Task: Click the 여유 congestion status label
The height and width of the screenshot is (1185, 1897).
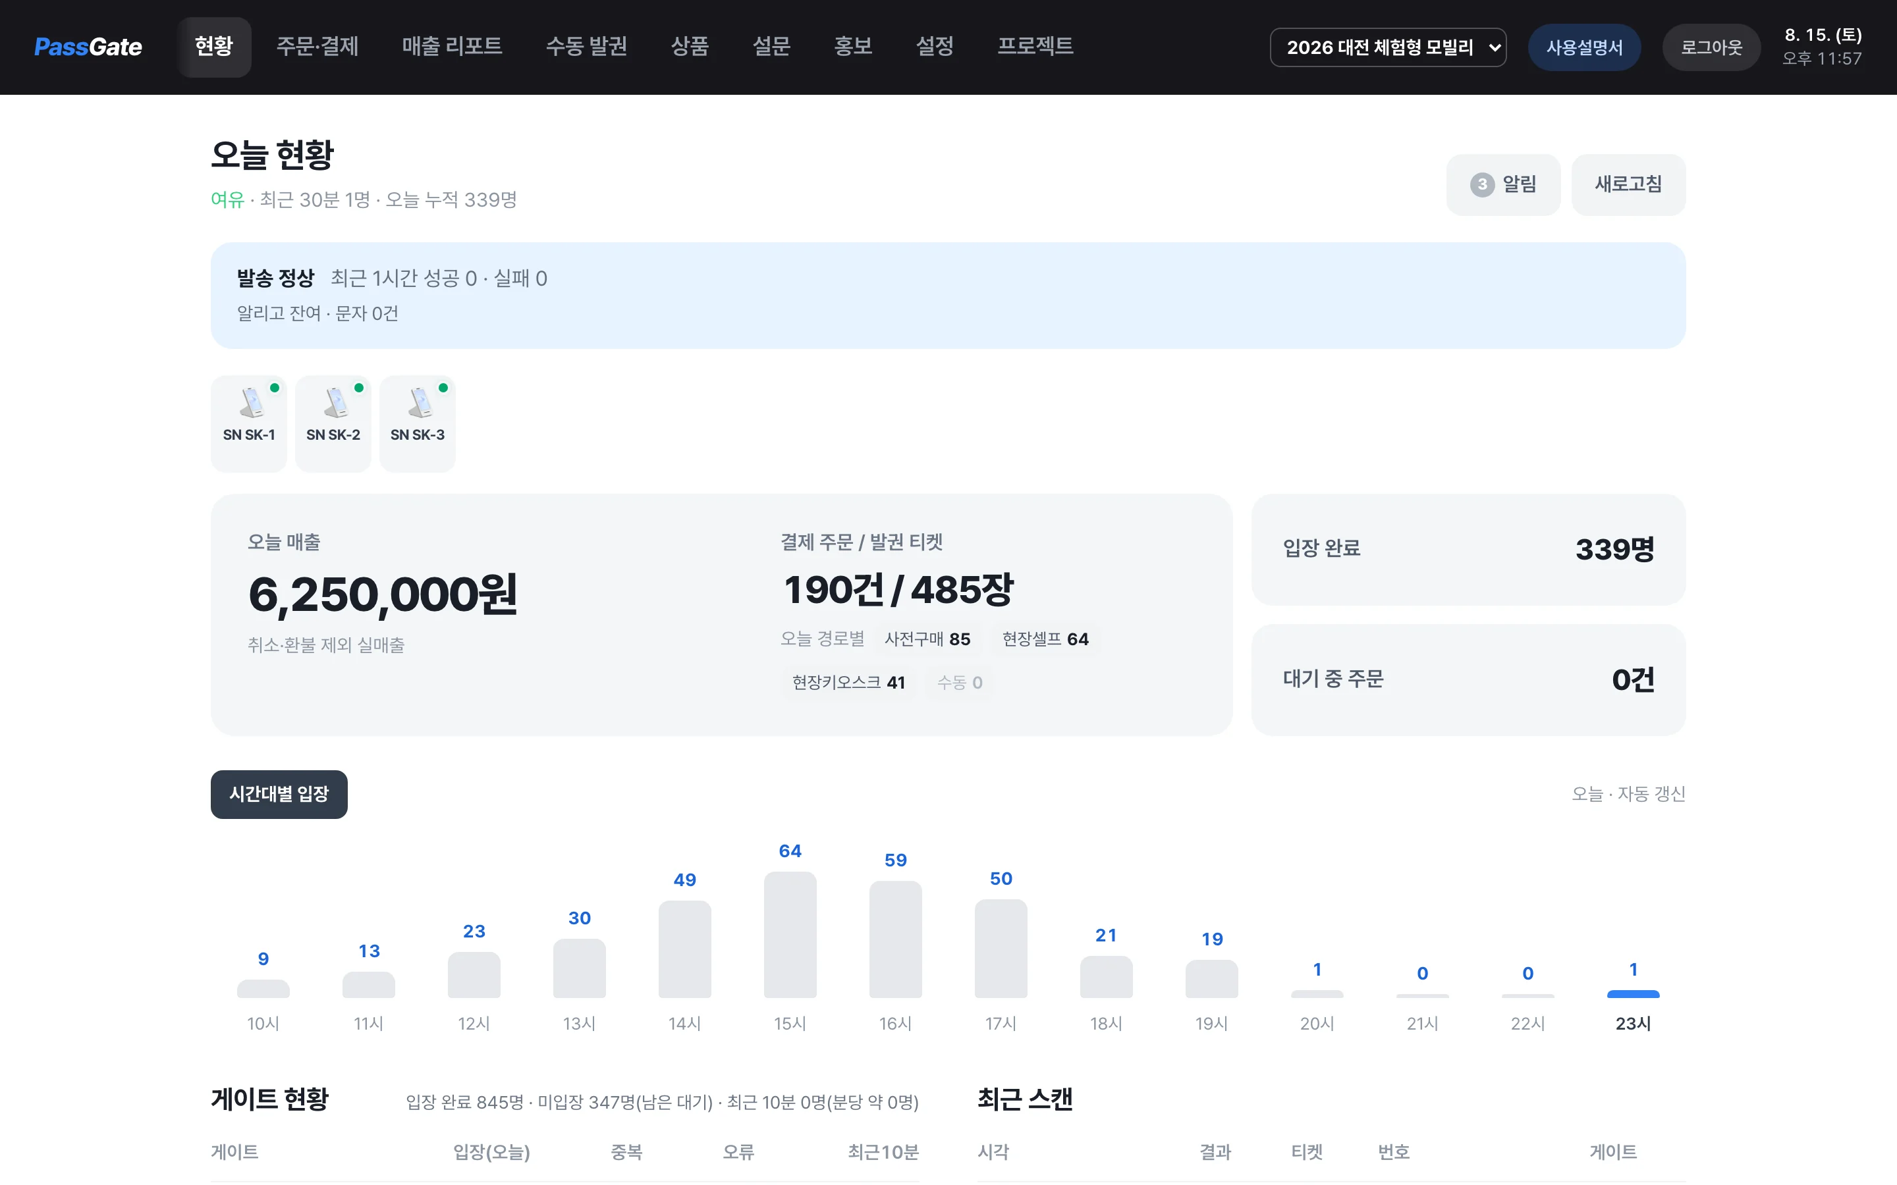Action: tap(227, 199)
